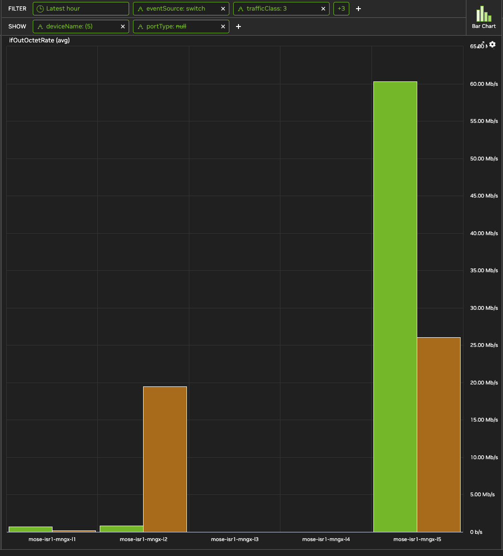Select the green bar for mose-isr1-mngx-l5
Image resolution: width=503 pixels, height=556 pixels.
pos(395,307)
